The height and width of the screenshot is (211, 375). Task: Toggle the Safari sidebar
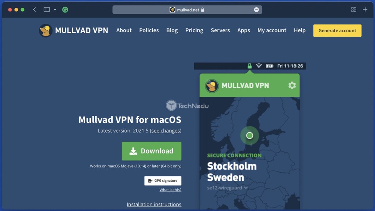tap(47, 10)
